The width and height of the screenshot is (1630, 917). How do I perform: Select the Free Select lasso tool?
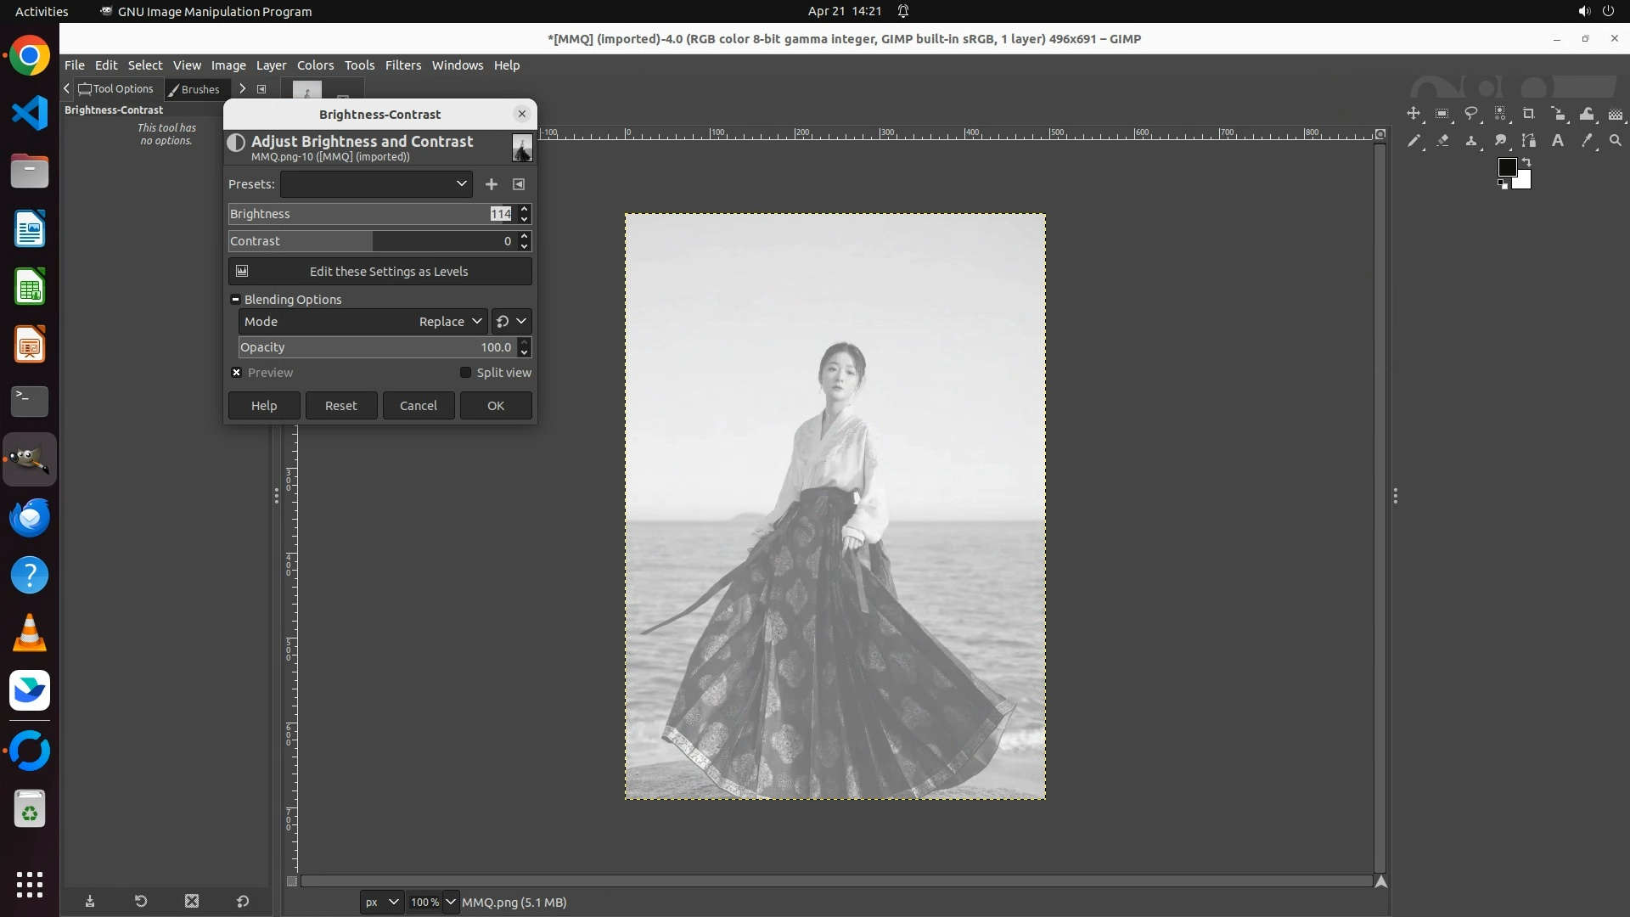pos(1471,114)
